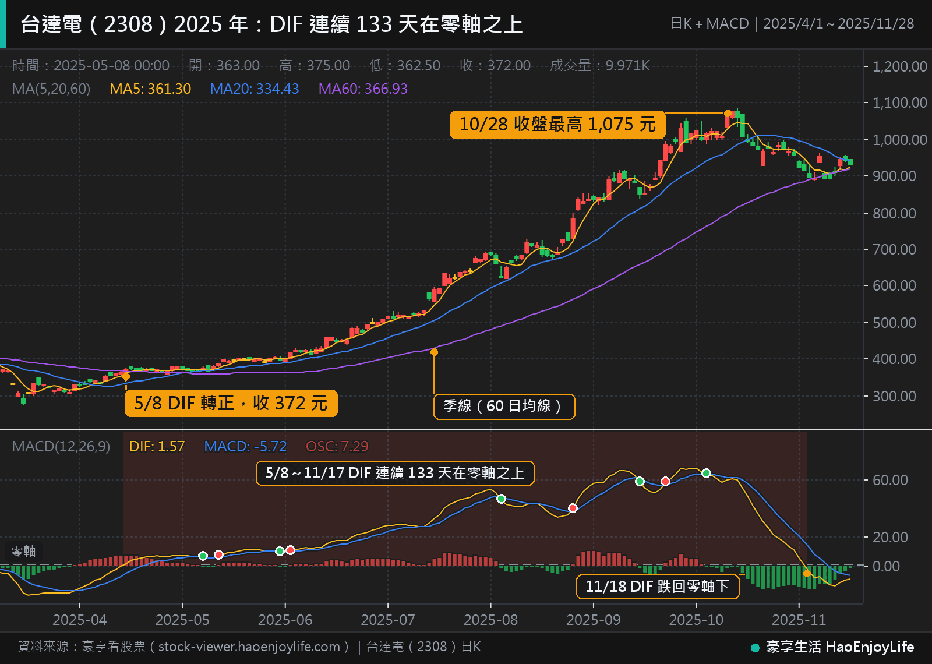Click the 2025-11 date axis label
The image size is (932, 664).
[x=799, y=620]
